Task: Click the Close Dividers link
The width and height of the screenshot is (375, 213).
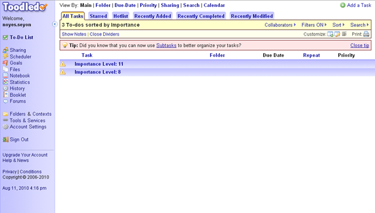Action: click(x=104, y=34)
